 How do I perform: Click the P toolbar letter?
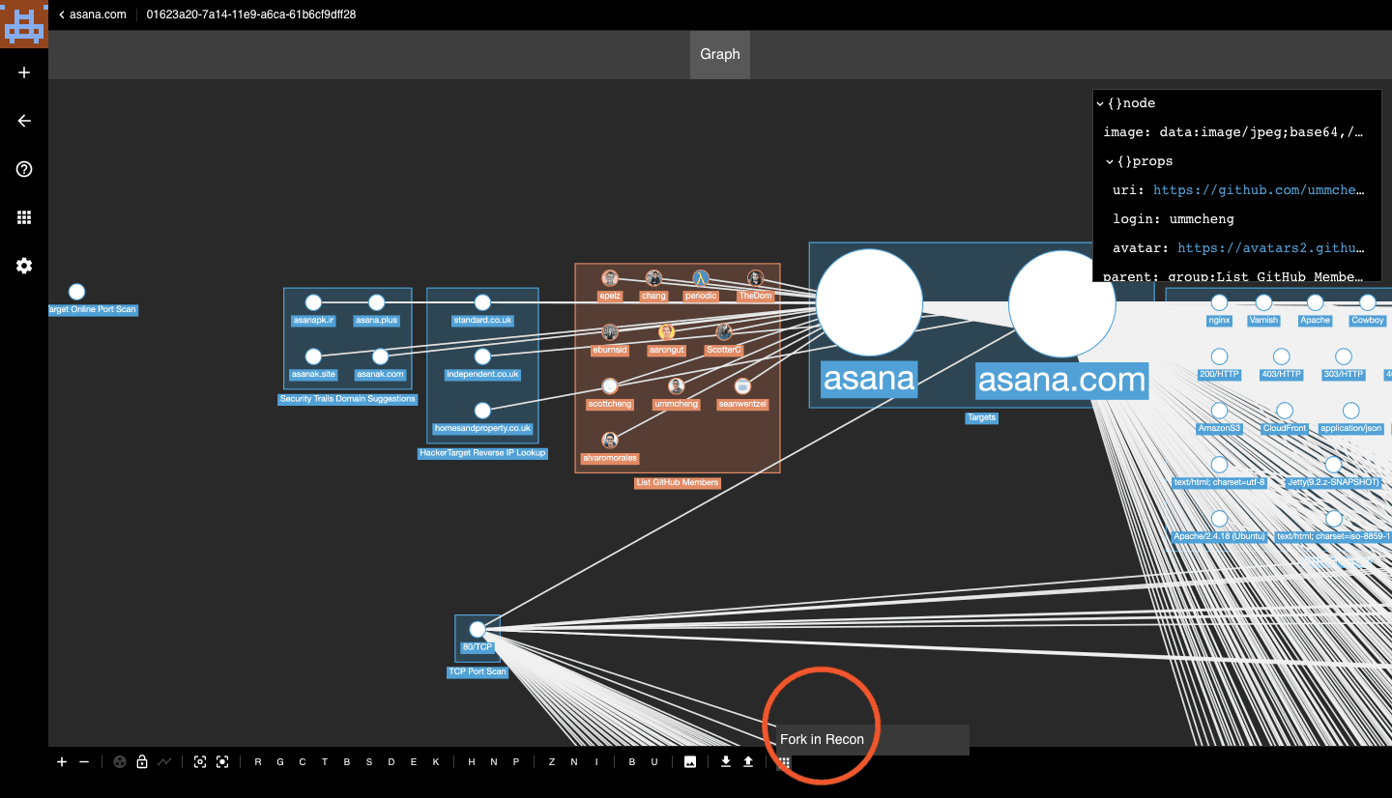point(516,762)
